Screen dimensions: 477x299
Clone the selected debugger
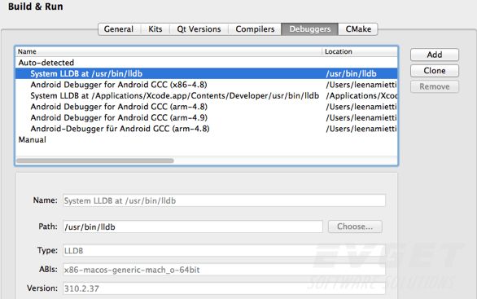tap(435, 71)
